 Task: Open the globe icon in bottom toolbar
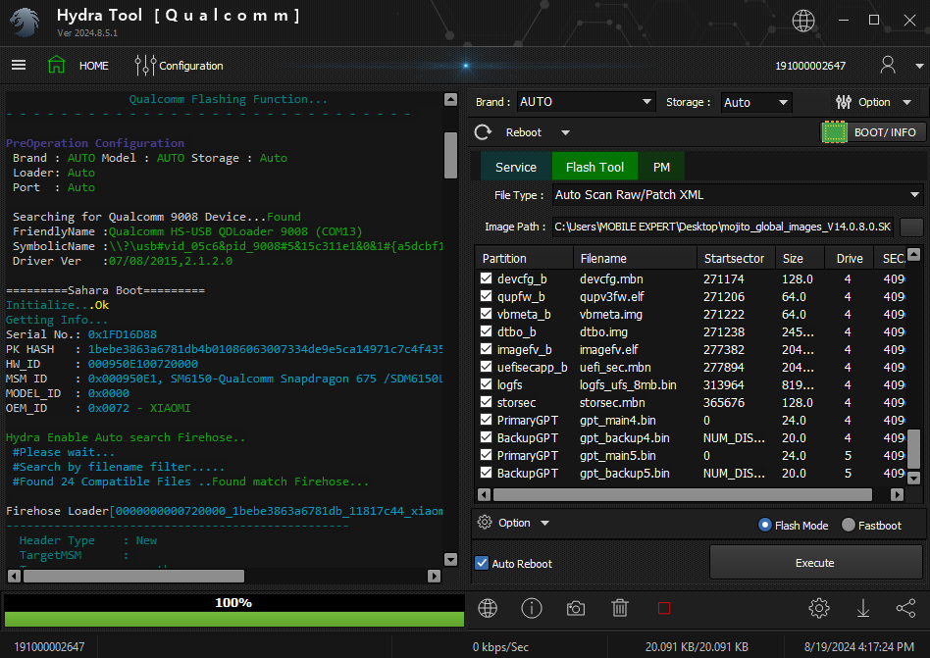tap(488, 608)
